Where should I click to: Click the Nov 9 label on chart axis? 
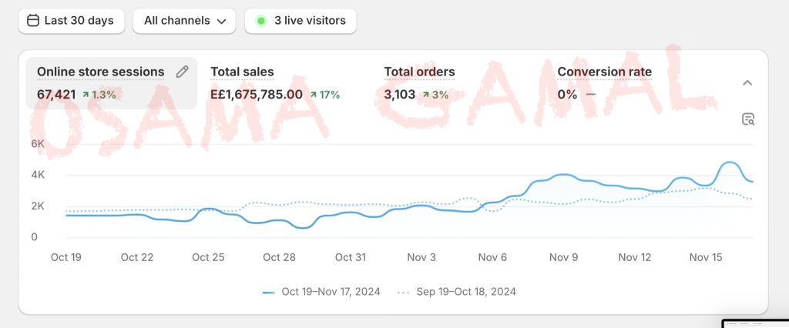click(563, 257)
